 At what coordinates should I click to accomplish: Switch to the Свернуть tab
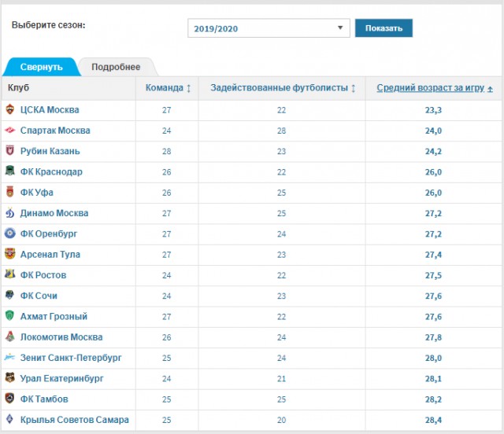pos(42,67)
